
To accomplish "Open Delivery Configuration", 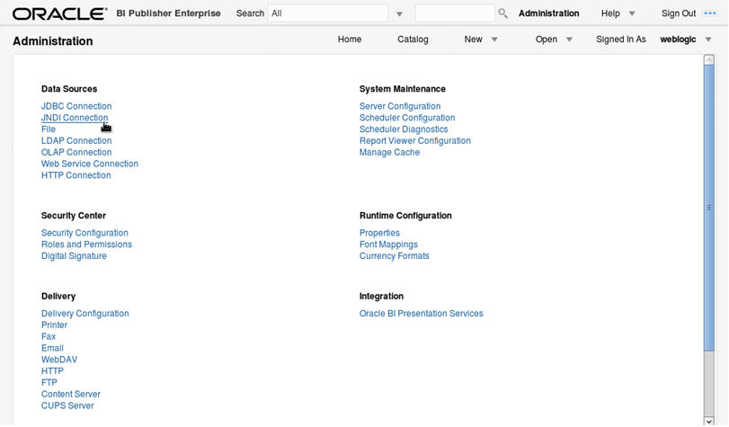I will 85,314.
